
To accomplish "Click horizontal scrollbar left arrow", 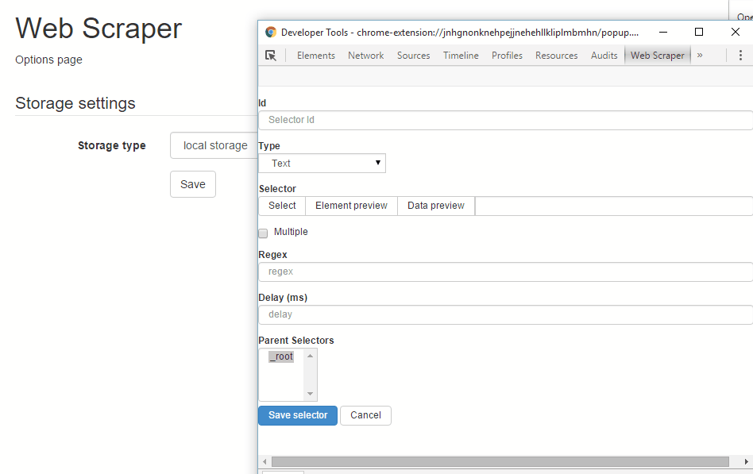I will 265,461.
